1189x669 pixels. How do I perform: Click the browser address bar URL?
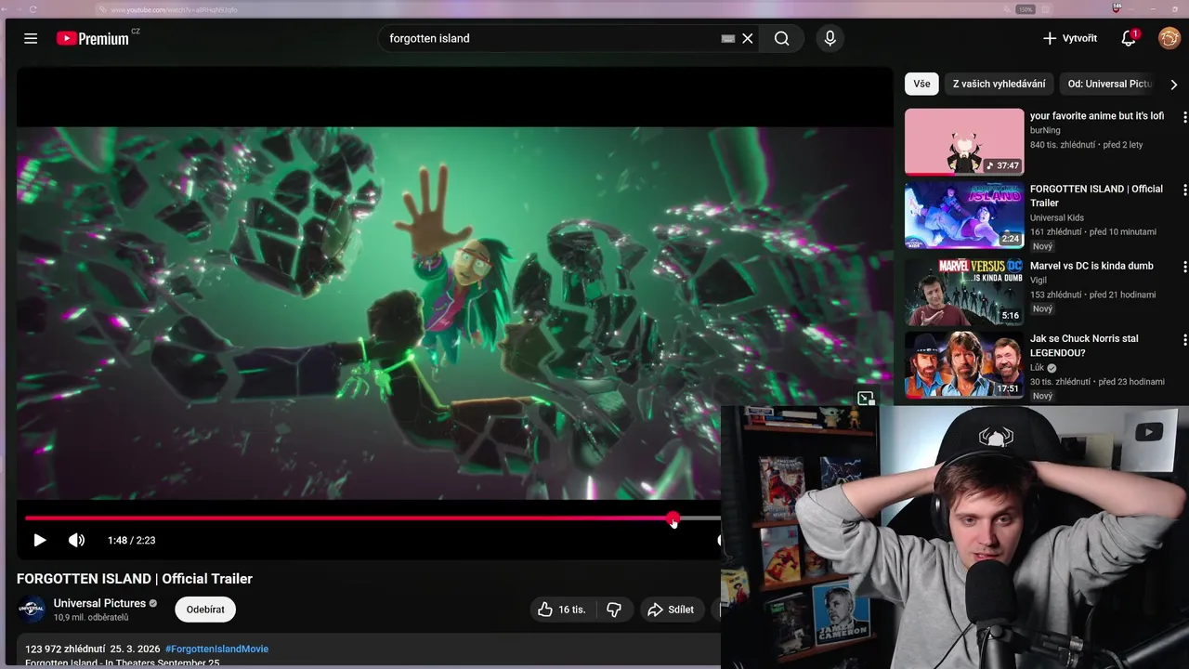tap(175, 9)
